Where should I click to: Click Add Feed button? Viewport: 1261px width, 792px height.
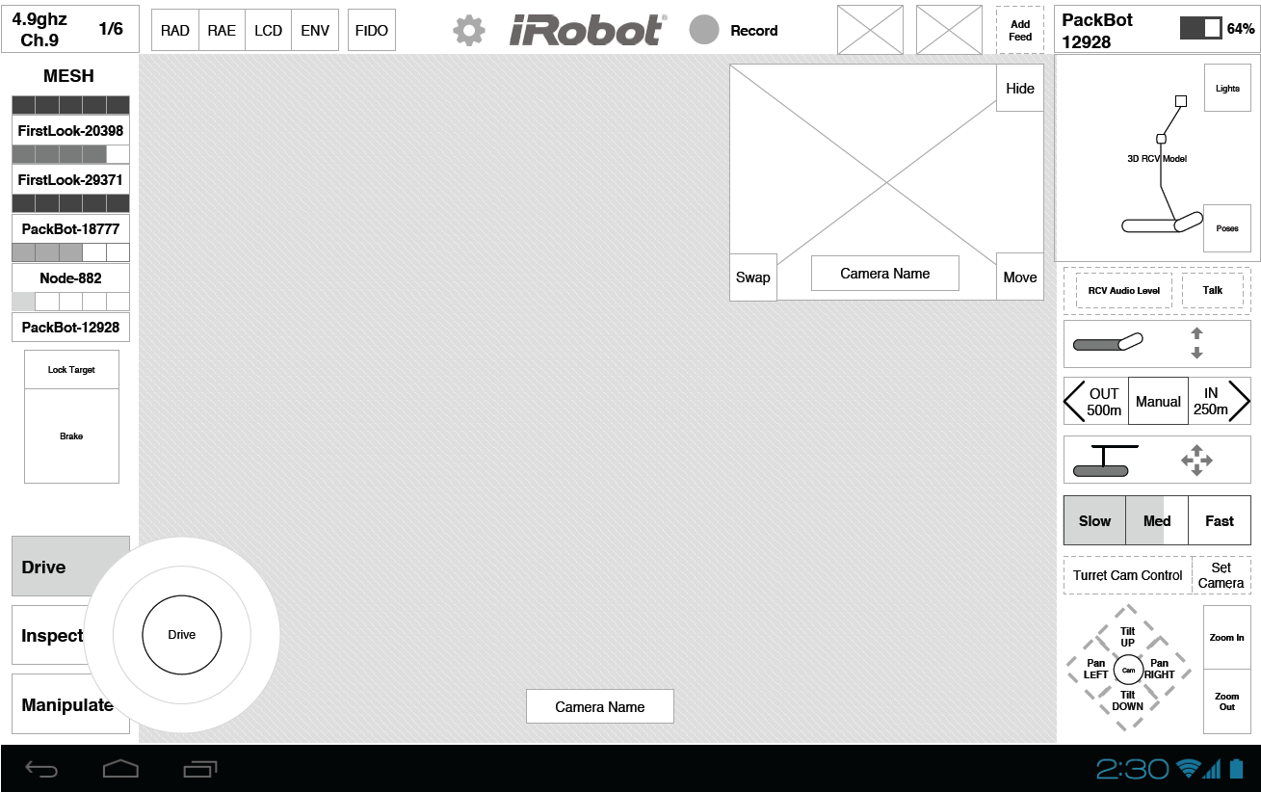1020,30
